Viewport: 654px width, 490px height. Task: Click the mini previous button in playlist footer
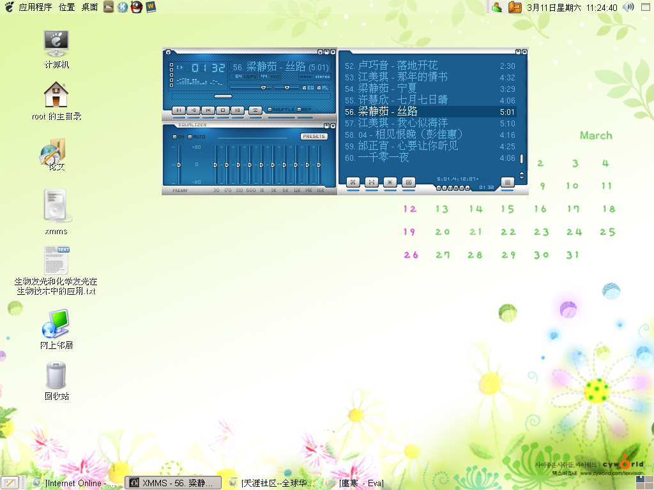coord(439,188)
